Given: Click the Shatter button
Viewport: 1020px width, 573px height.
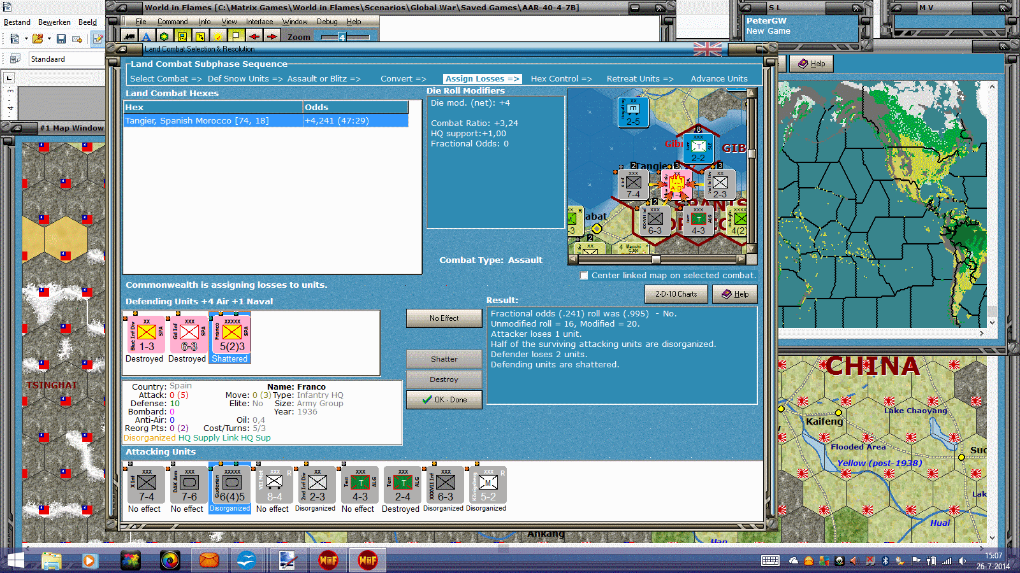Looking at the screenshot, I should tap(444, 359).
